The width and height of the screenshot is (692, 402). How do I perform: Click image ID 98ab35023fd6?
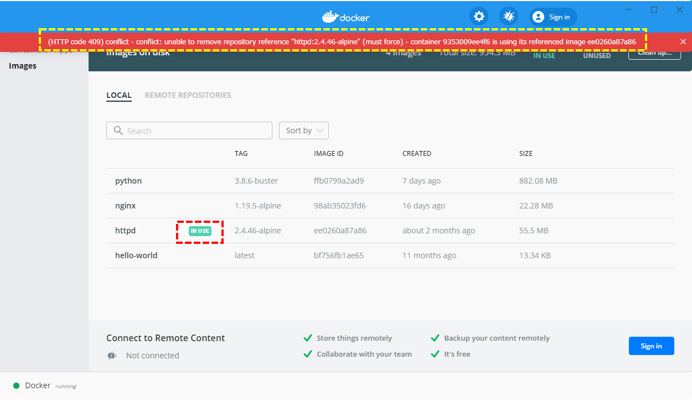[x=340, y=206]
